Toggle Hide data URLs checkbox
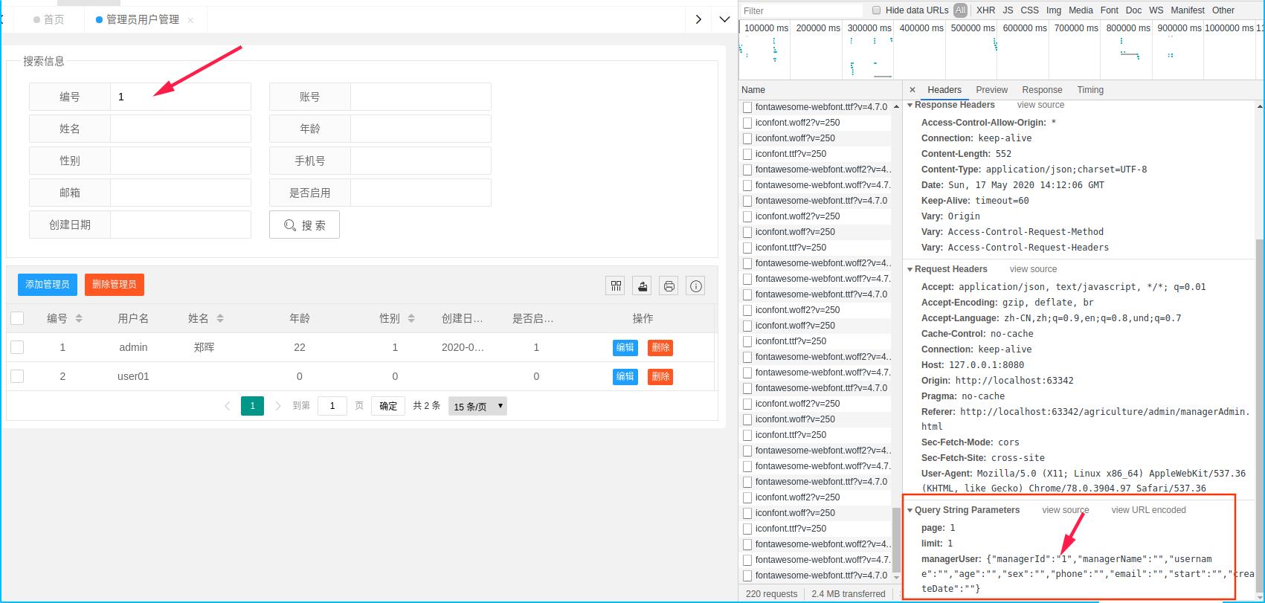 (x=876, y=10)
